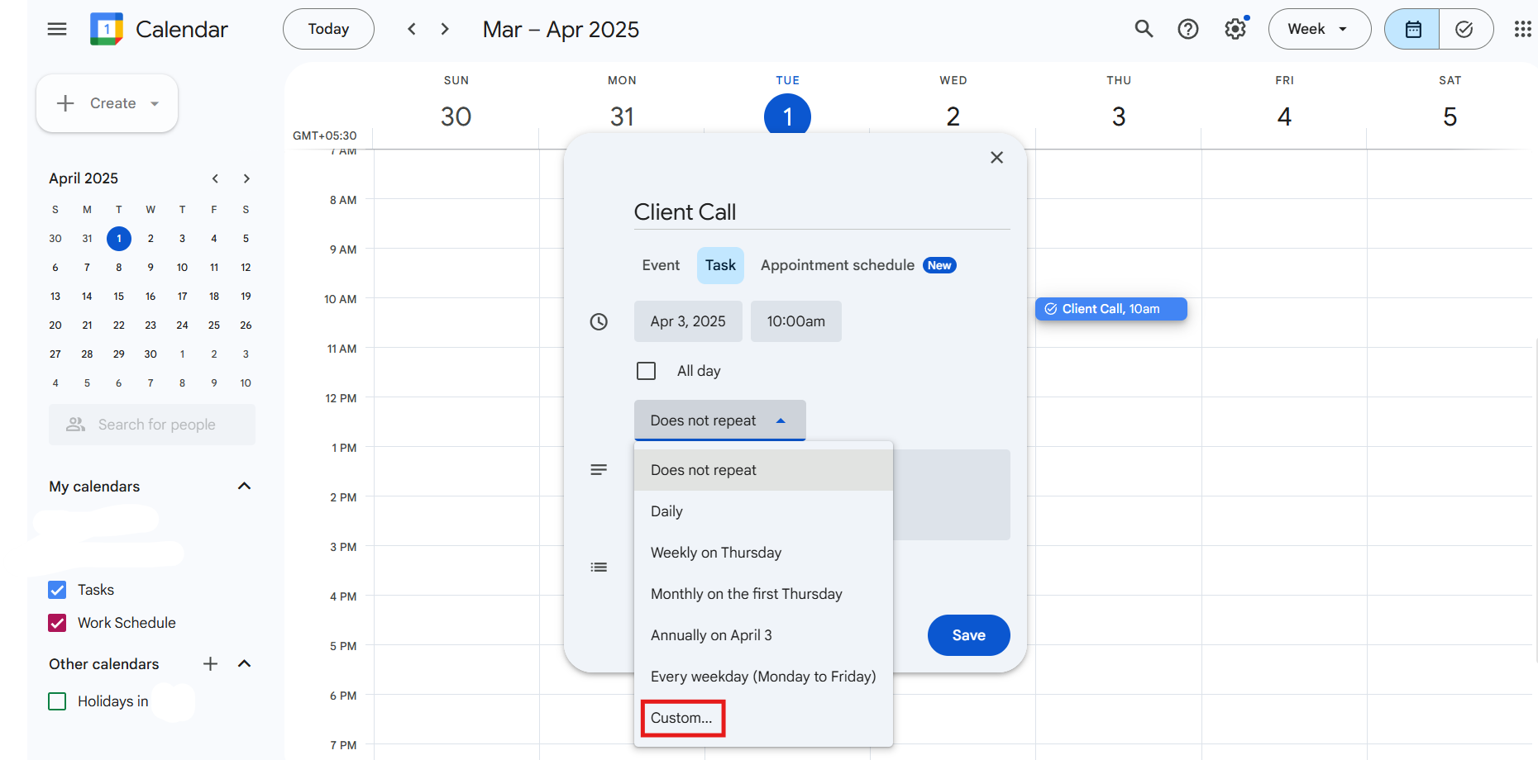The height and width of the screenshot is (760, 1538).
Task: Click the Search for people icon
Action: click(x=75, y=424)
